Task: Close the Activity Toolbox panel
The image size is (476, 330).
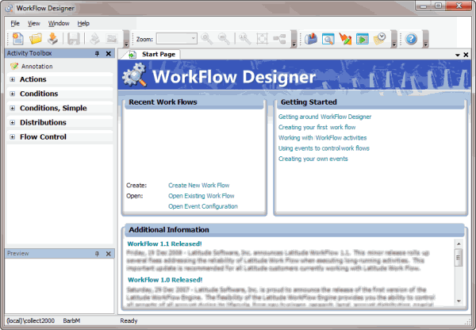Action: tap(109, 53)
